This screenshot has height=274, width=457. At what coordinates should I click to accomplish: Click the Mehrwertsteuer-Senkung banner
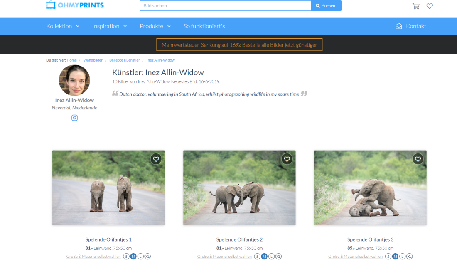pos(239,44)
